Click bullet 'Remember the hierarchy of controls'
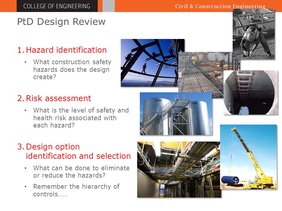The image size is (282, 211). (x=76, y=190)
